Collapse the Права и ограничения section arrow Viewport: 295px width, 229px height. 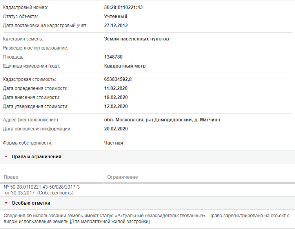(x=6, y=157)
